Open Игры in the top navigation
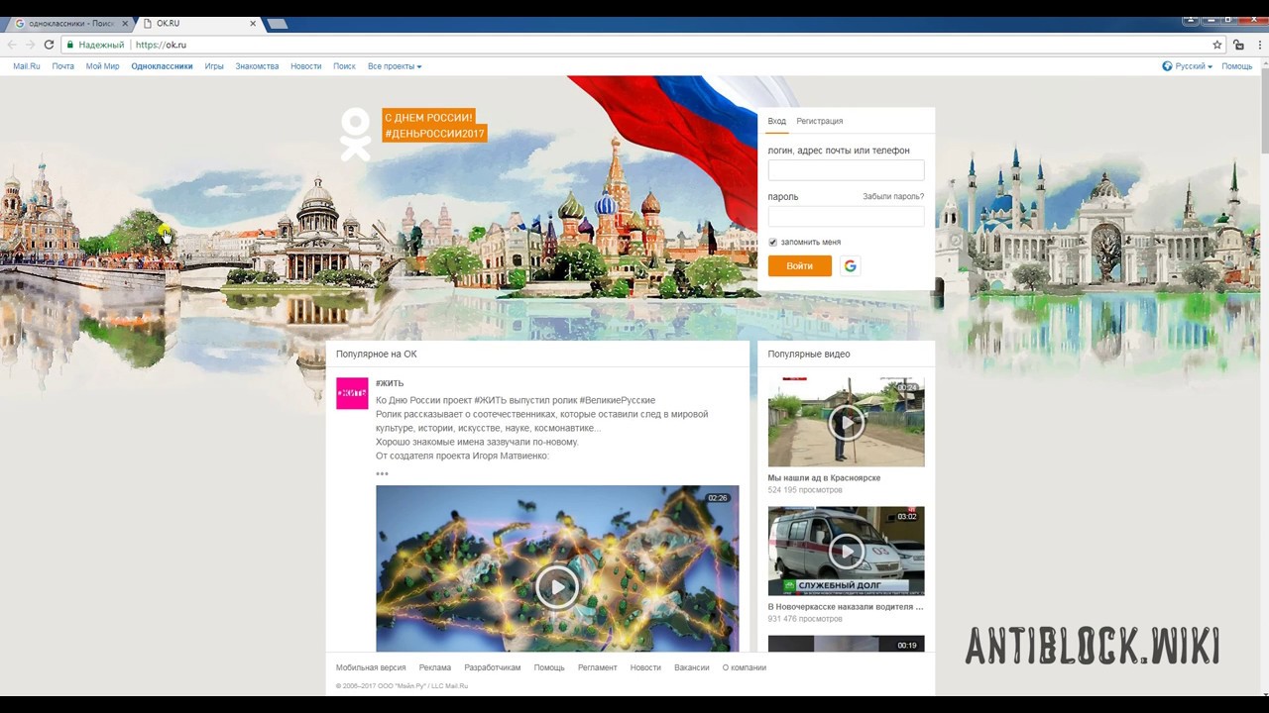 [214, 66]
